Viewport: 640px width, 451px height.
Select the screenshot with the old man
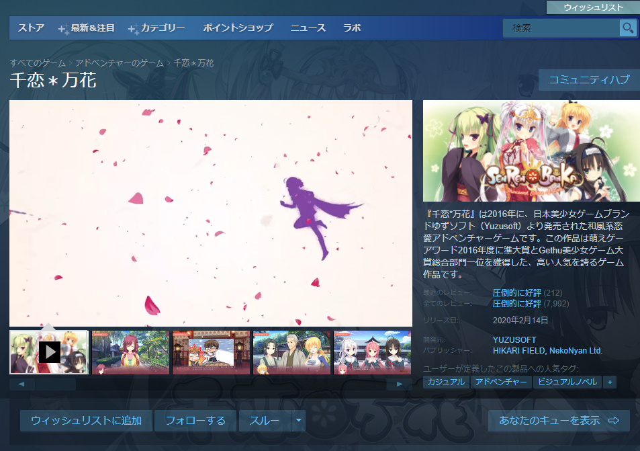(x=291, y=353)
